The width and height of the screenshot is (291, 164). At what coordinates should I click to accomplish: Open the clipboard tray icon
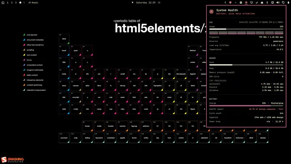(241, 2)
